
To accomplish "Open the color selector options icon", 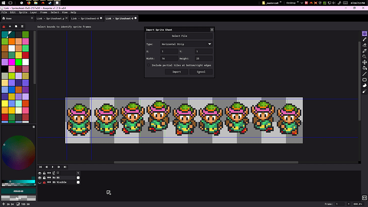I will pos(34,127).
